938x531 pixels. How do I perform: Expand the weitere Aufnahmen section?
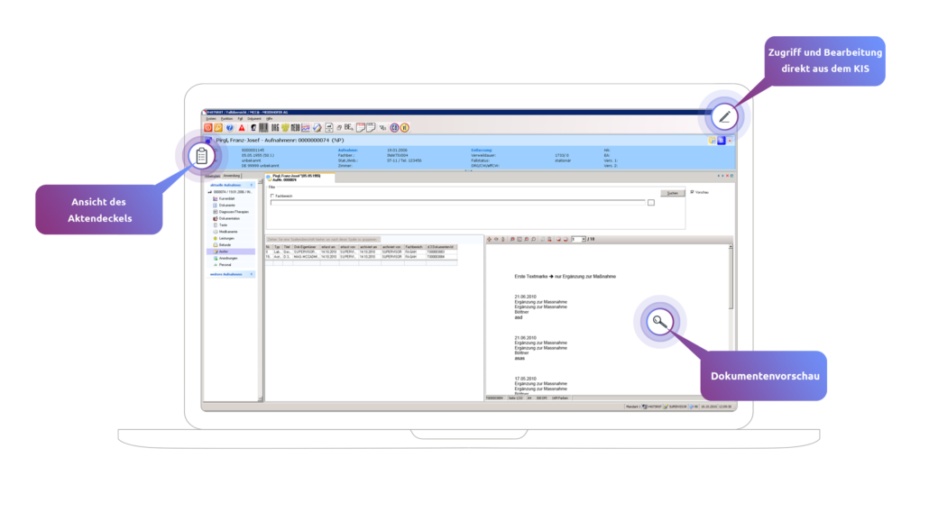[x=252, y=274]
